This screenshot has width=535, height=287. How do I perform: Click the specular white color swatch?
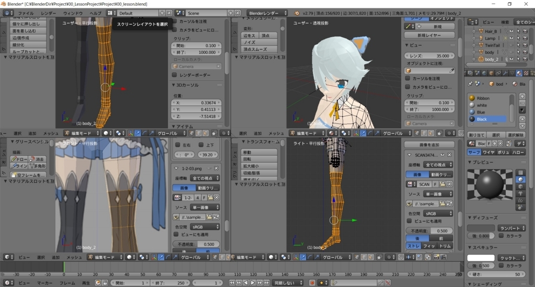(x=481, y=258)
